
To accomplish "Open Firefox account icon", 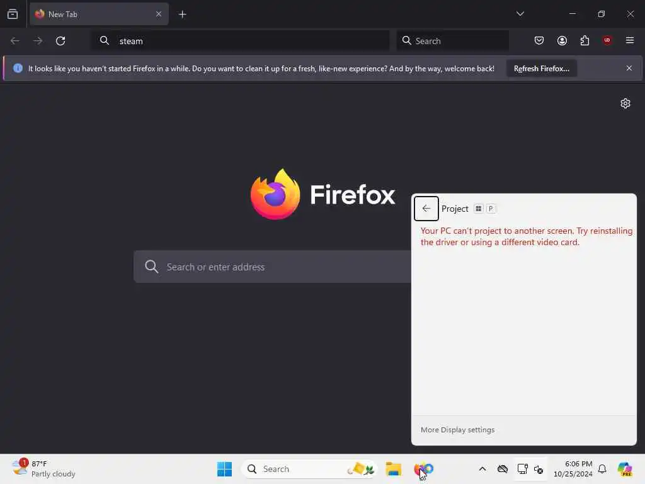I will (x=562, y=40).
